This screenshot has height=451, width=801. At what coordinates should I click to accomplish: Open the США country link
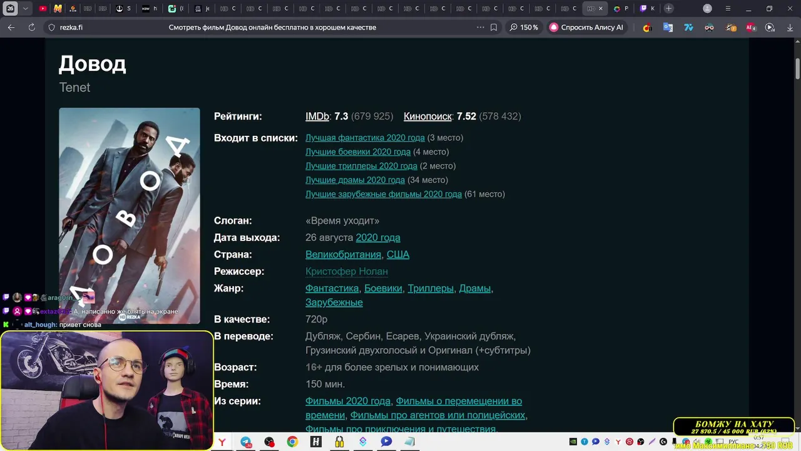click(x=398, y=254)
